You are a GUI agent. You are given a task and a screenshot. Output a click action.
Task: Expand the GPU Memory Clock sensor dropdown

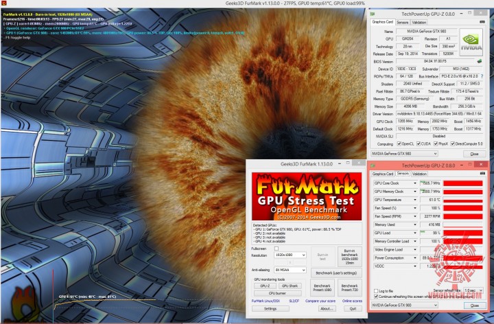(x=415, y=192)
